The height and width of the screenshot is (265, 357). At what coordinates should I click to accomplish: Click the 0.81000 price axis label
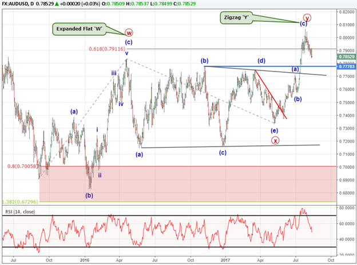click(347, 25)
